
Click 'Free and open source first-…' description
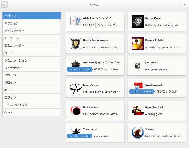[x=101, y=92]
